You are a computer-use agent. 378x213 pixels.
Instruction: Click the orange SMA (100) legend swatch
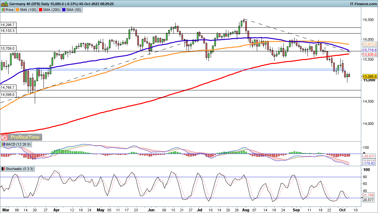[x=17, y=10]
